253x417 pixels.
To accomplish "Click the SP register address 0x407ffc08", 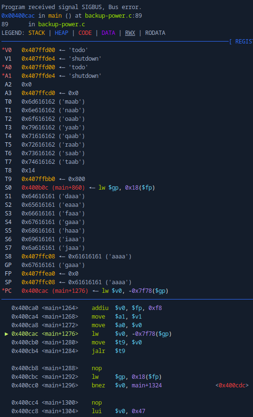I will tap(38, 282).
